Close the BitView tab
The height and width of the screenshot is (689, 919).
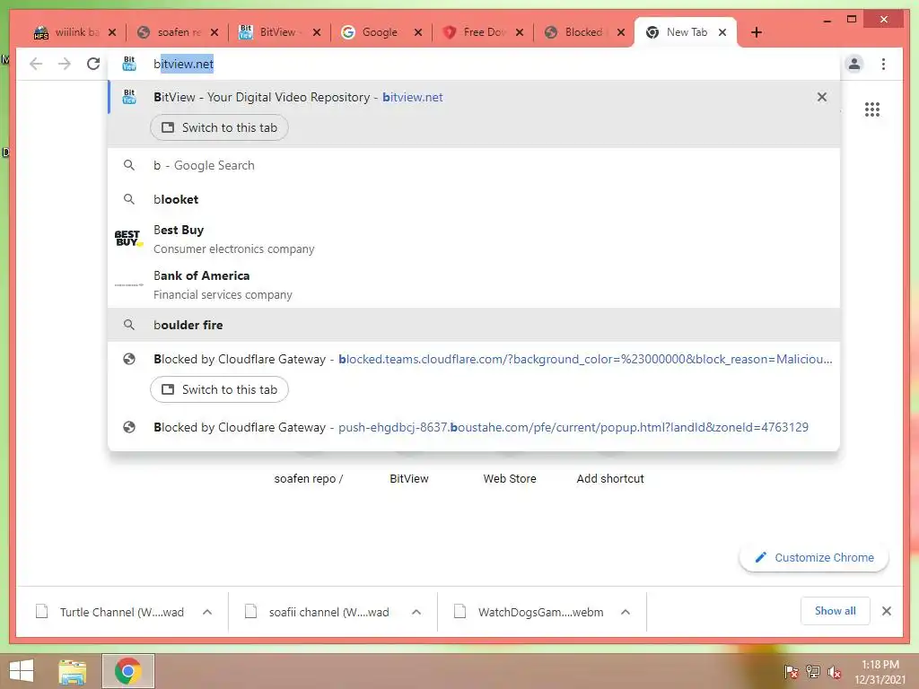click(x=317, y=32)
